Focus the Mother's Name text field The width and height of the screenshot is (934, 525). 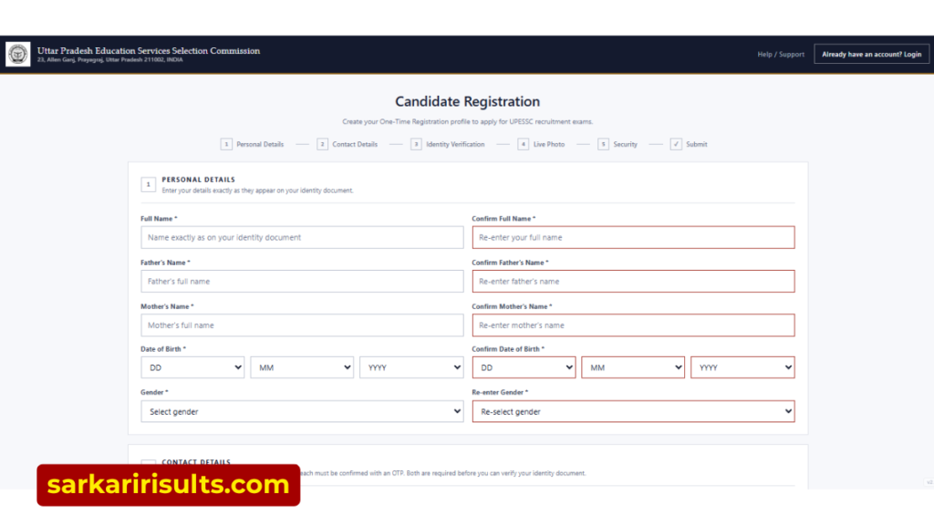tap(302, 325)
